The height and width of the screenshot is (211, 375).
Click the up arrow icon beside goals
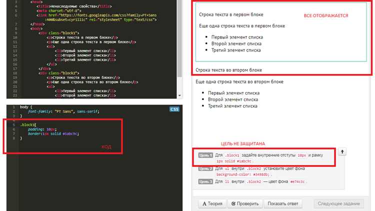pyautogui.click(x=342, y=151)
